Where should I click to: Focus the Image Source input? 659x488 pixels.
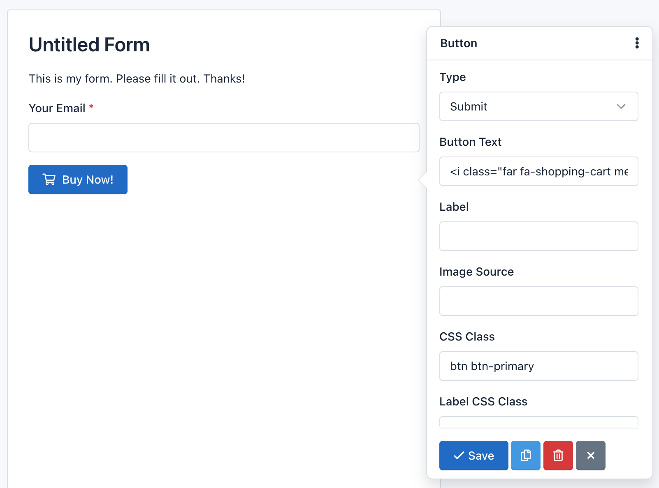tap(538, 301)
